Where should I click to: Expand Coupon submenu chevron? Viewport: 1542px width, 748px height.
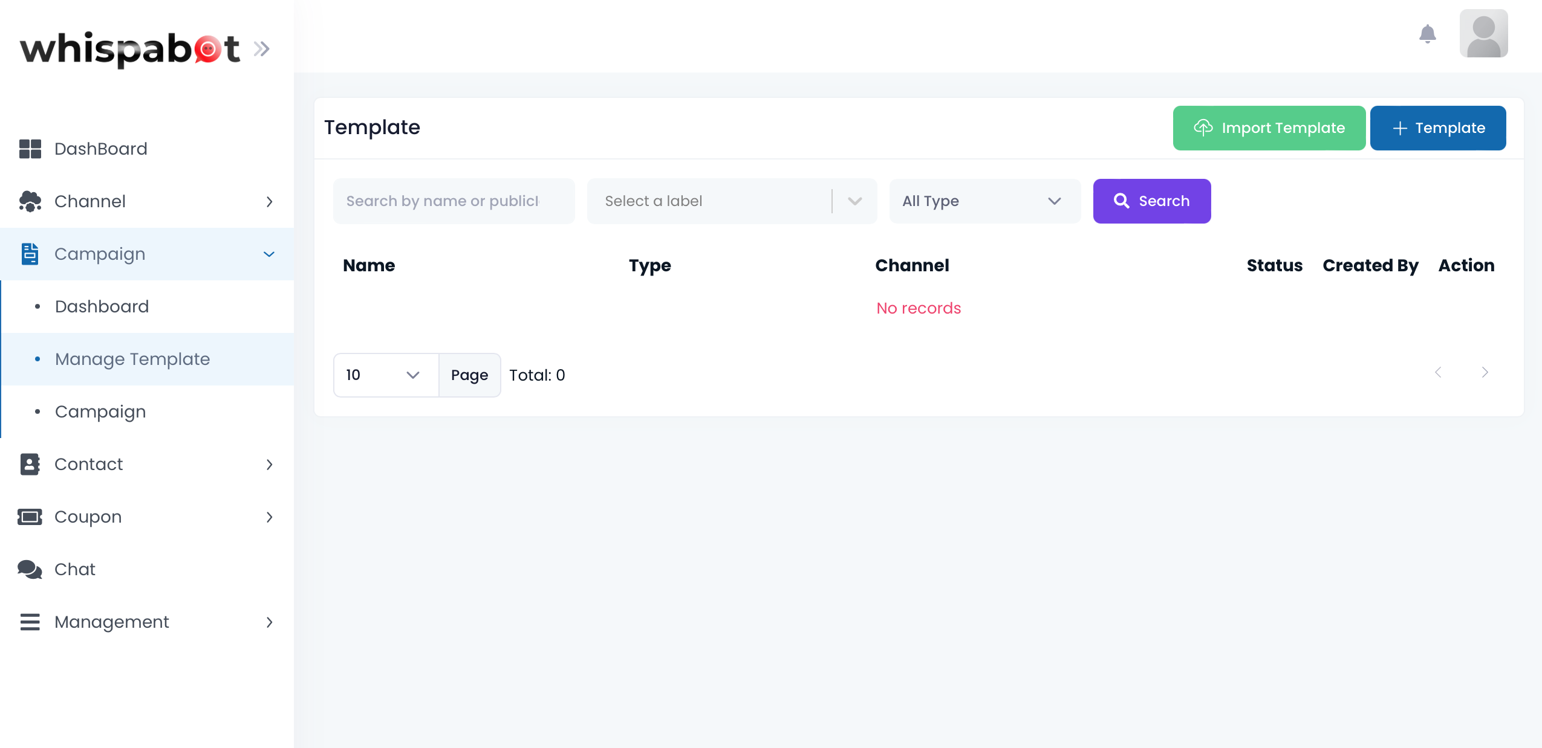pos(269,517)
